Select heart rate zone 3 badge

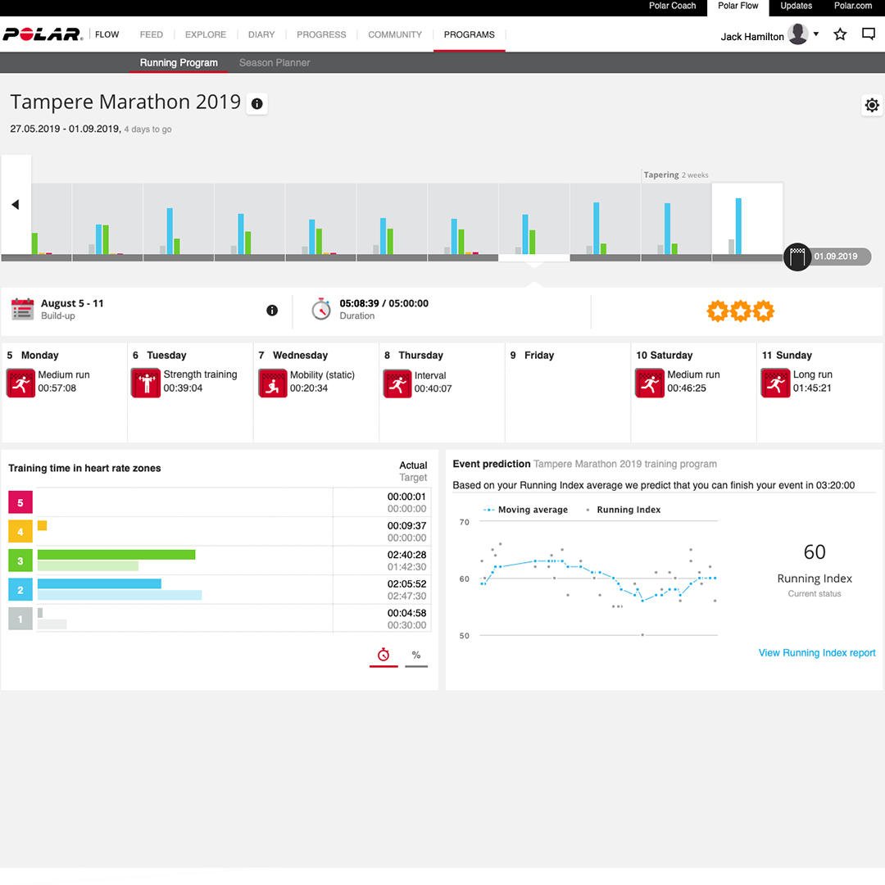tap(20, 560)
